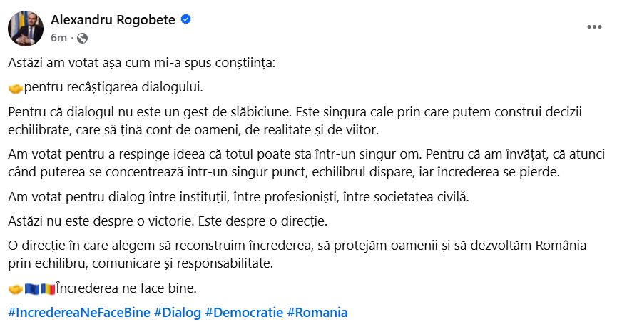Click the blue verified badge
Viewport: 617px width, 322px height.
pos(185,19)
